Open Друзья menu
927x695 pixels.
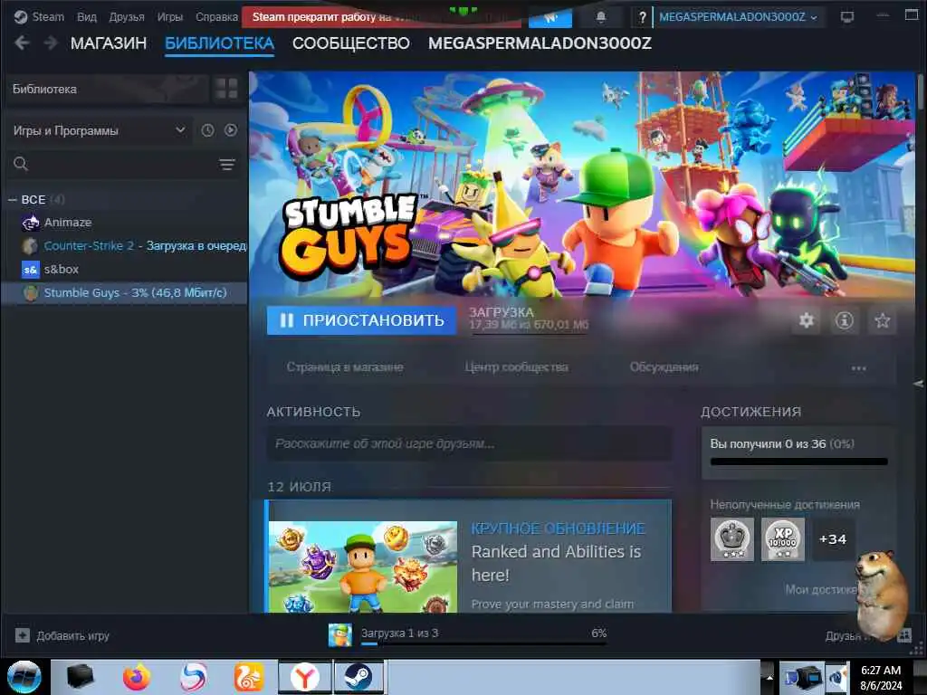(127, 16)
